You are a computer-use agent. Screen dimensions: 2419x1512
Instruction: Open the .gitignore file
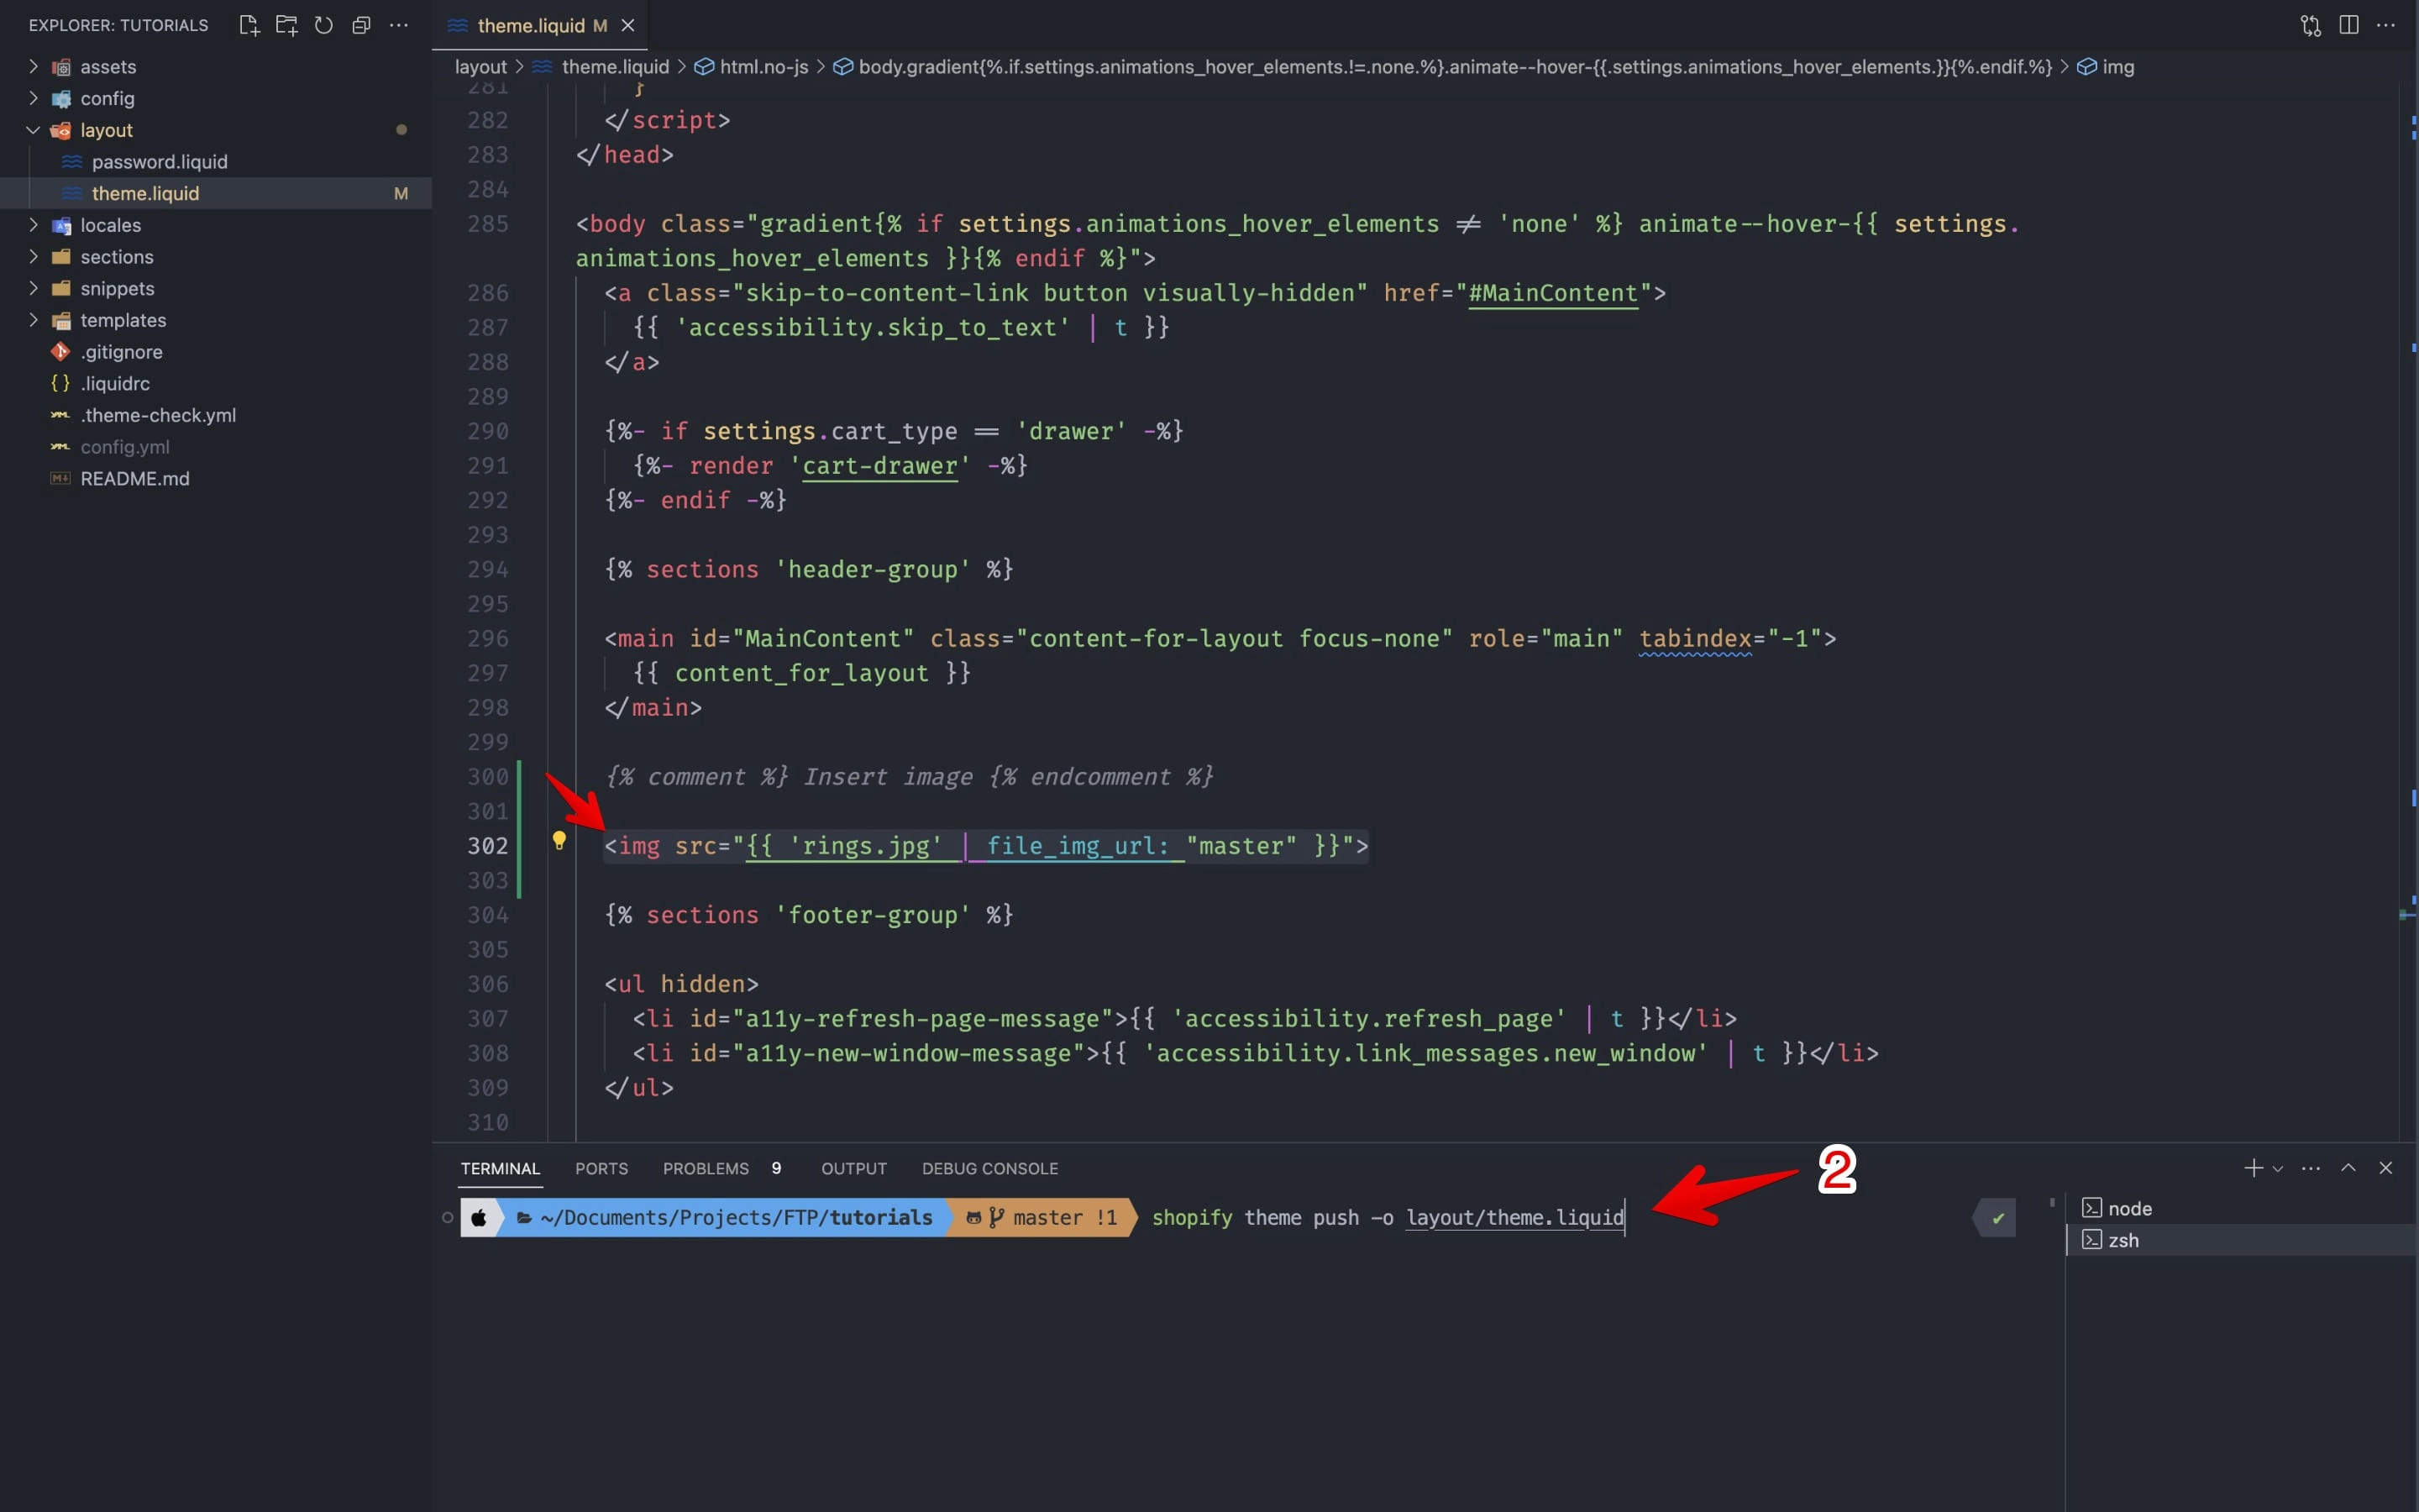click(216, 352)
